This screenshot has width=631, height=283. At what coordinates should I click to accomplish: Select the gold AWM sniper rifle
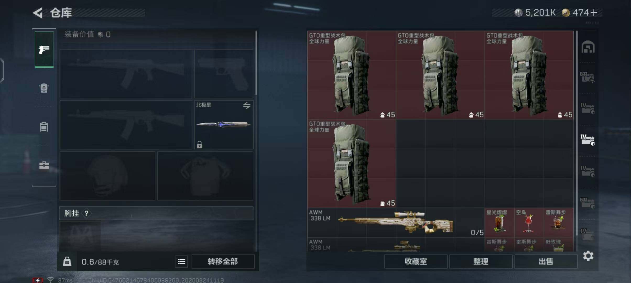click(396, 223)
